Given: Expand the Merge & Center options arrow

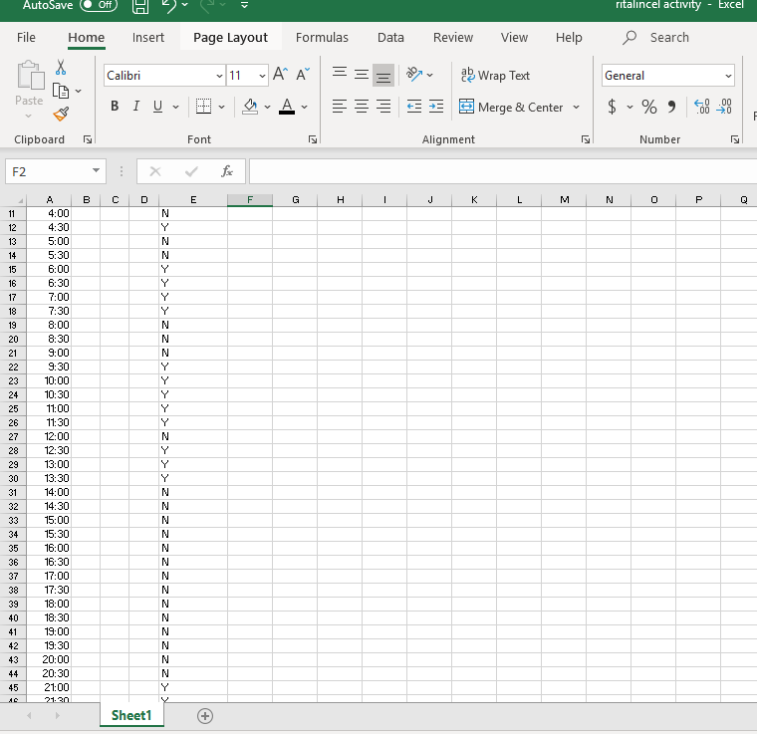Looking at the screenshot, I should (576, 107).
